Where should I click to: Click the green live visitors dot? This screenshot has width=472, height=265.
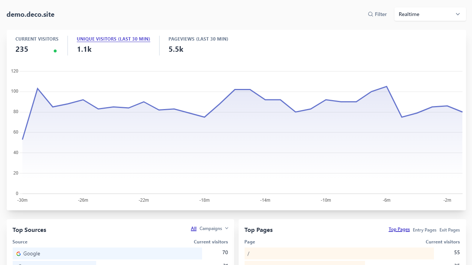coord(55,51)
